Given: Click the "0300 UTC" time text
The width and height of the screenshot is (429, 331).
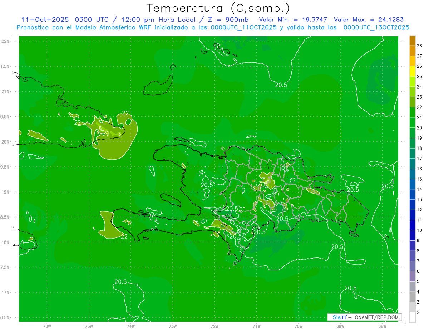Looking at the screenshot, I should [92, 20].
